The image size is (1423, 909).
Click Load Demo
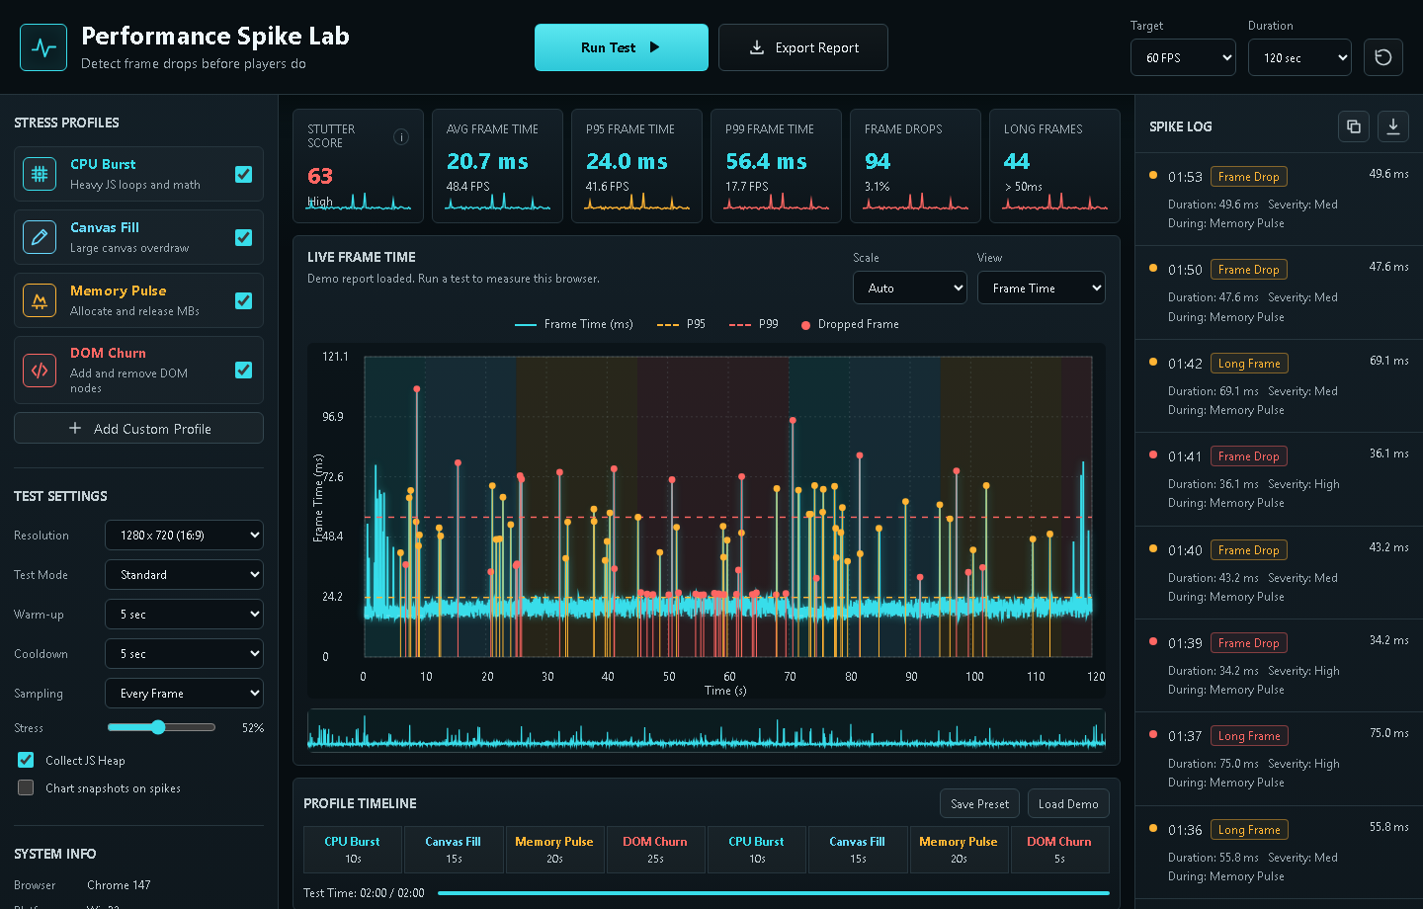pyautogui.click(x=1068, y=803)
